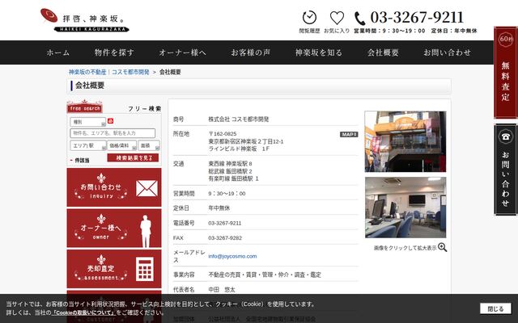Click the 年中無休 value in 定休日 row
This screenshot has height=323, width=518.
click(219, 208)
